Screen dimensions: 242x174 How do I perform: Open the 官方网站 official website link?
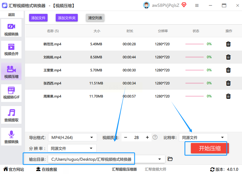[14, 169]
